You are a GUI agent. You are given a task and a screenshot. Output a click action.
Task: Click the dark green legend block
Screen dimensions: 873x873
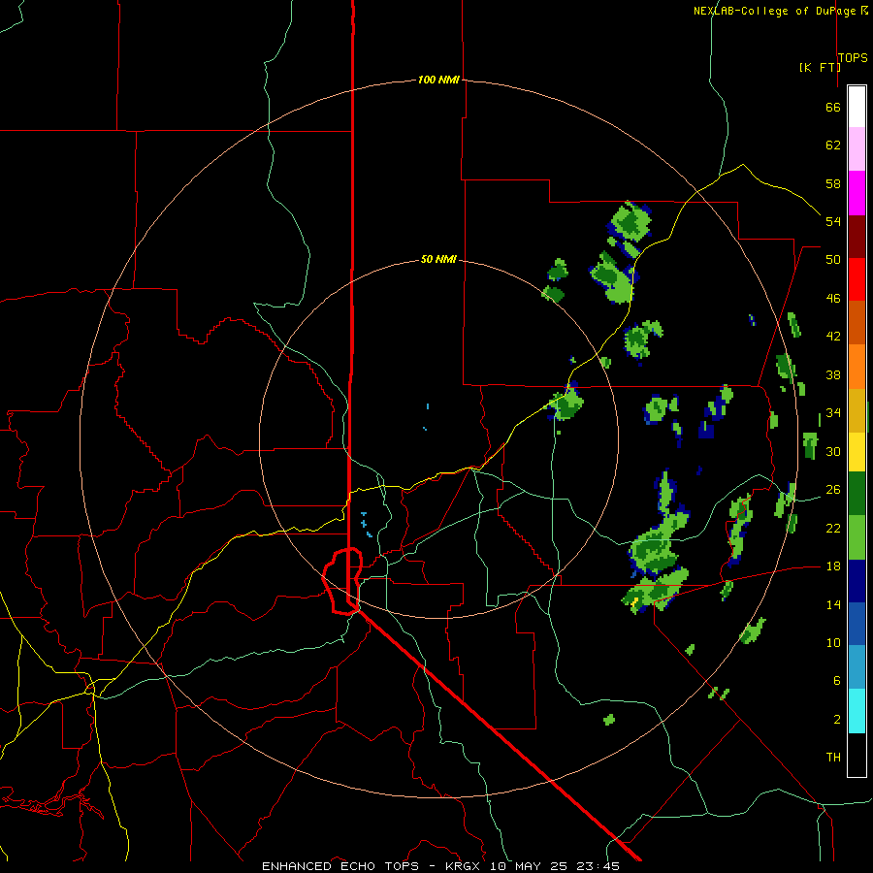click(x=857, y=494)
